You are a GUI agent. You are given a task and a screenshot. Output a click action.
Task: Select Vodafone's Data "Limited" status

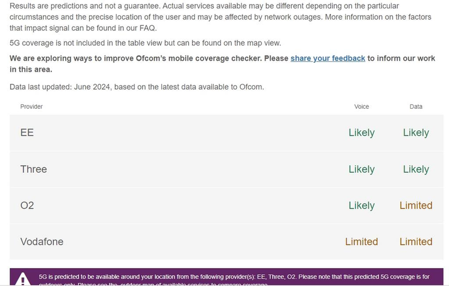[416, 242]
